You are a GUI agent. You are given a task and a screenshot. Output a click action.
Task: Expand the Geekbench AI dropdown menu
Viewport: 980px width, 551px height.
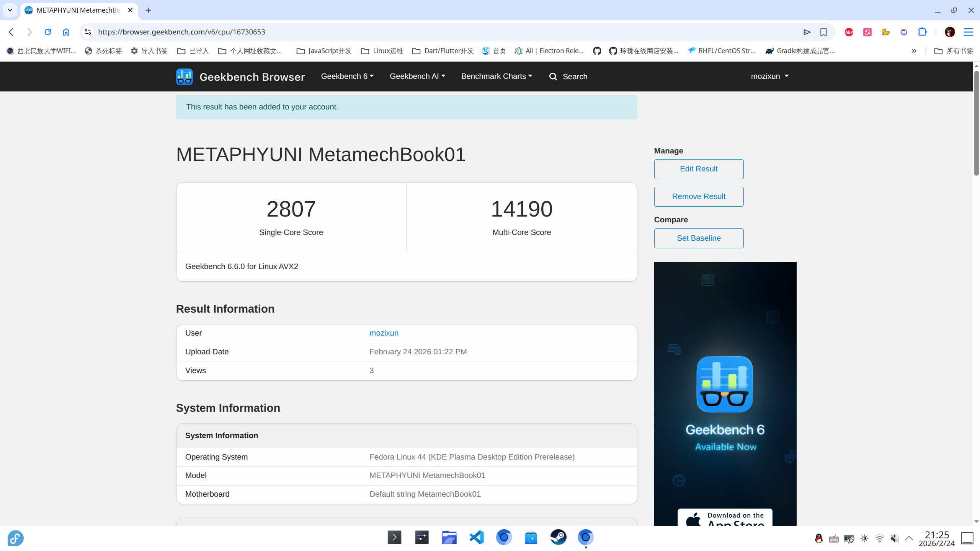pos(417,76)
